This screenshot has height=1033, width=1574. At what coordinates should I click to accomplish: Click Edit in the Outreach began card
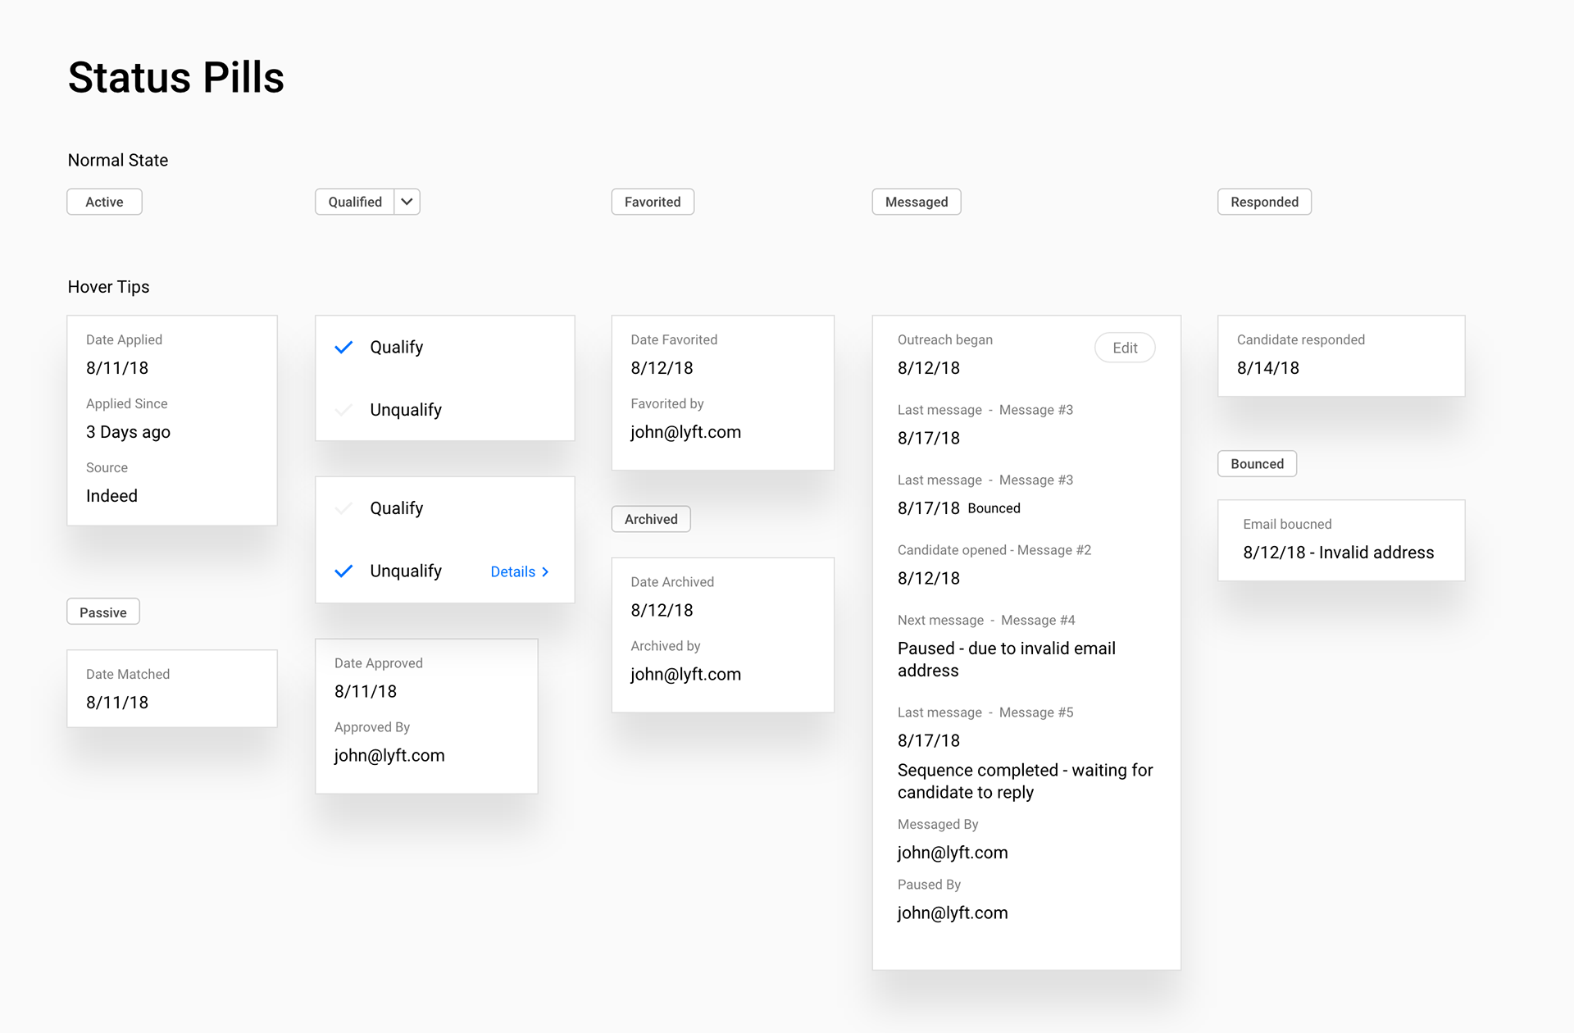[1125, 348]
